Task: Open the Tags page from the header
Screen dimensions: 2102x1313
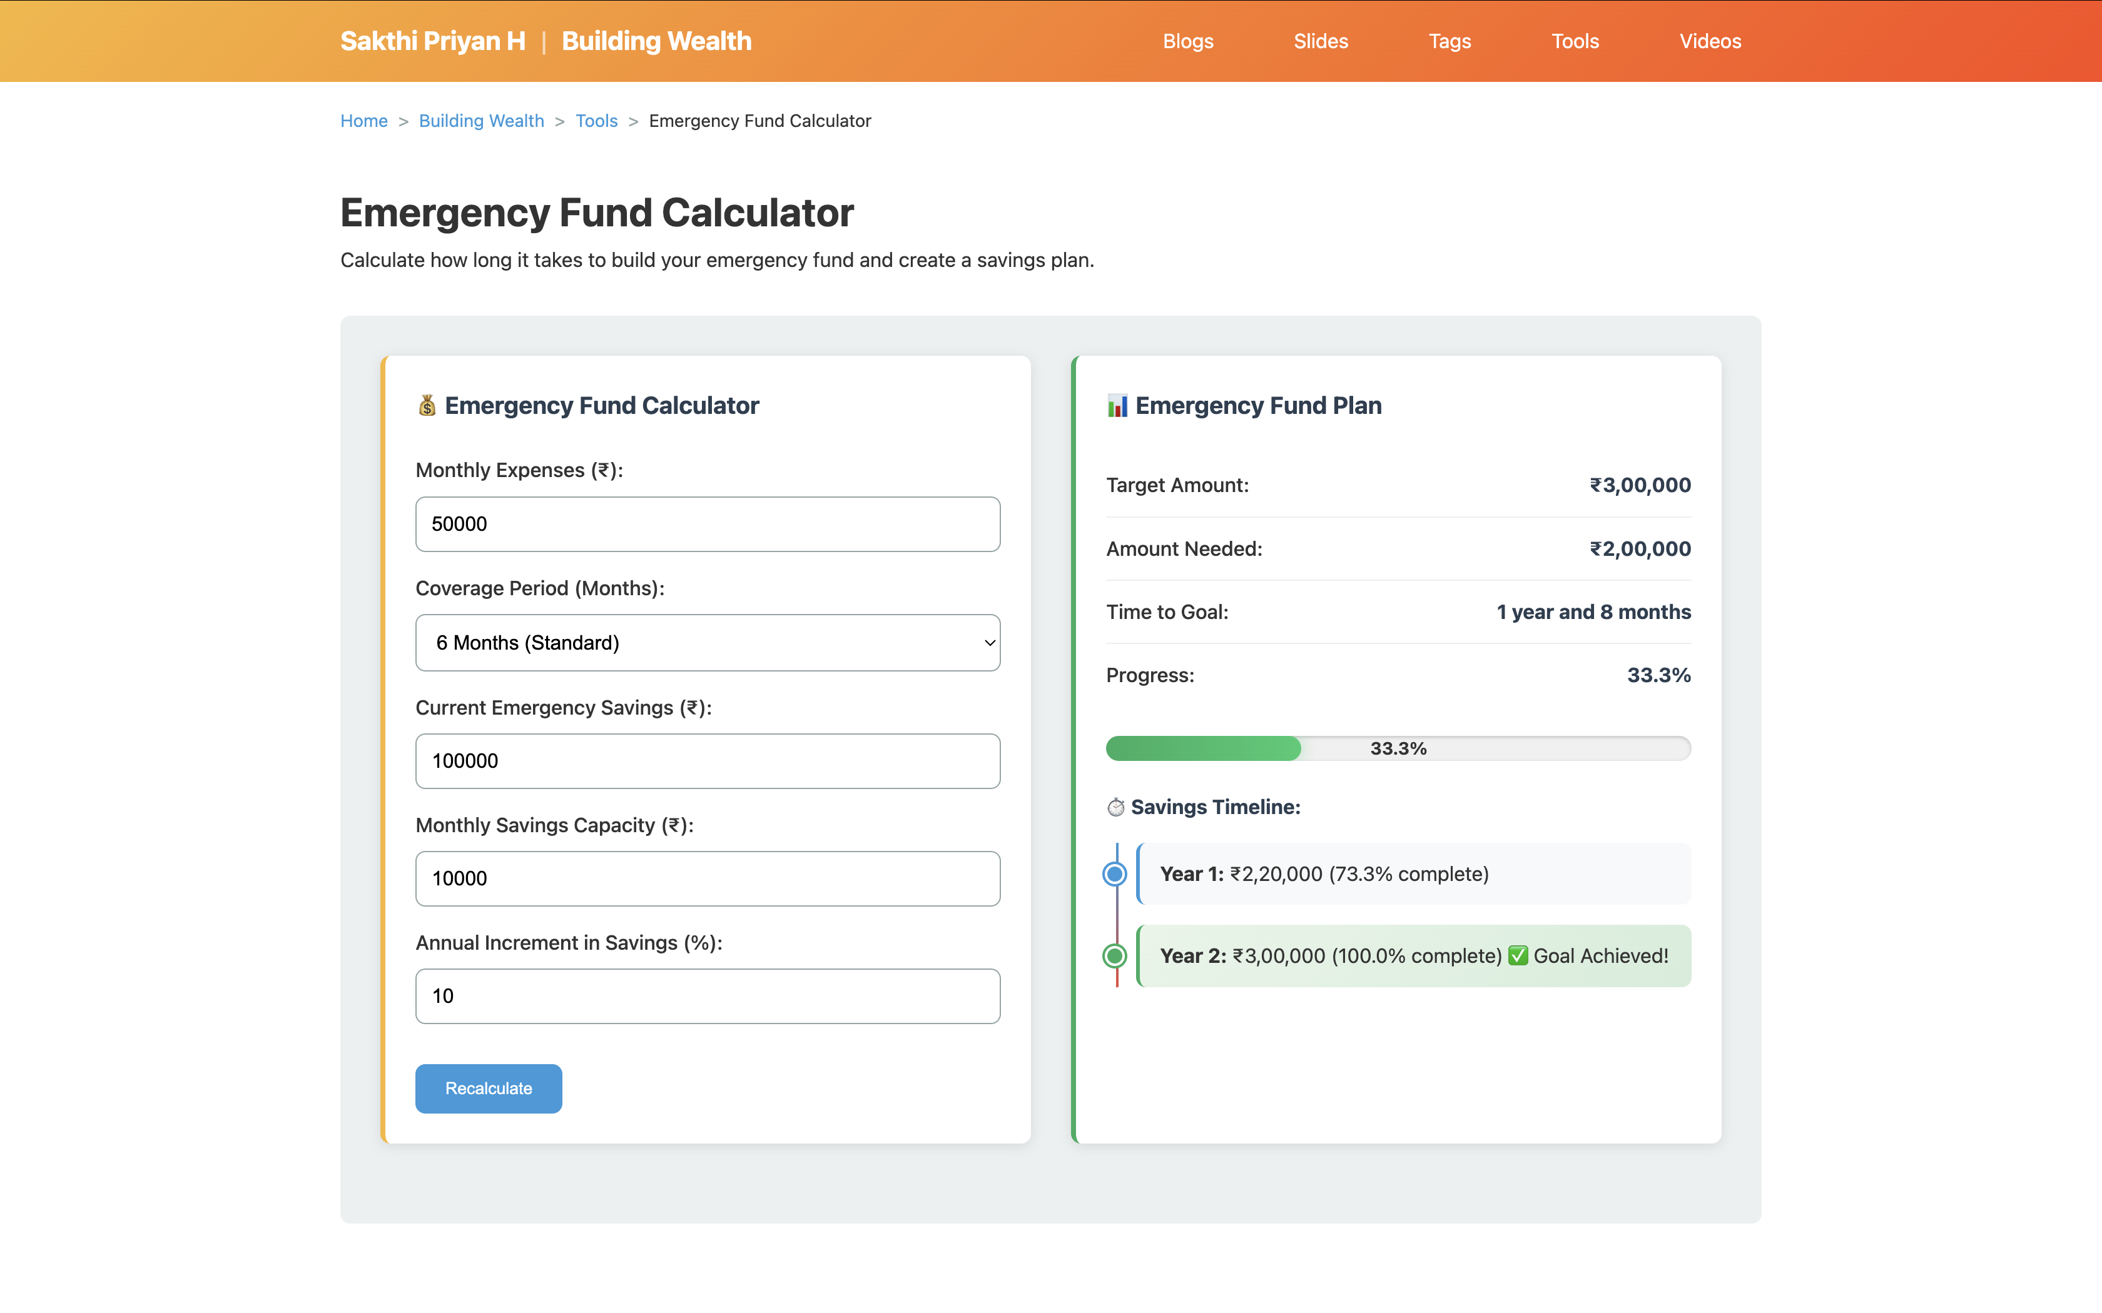Action: (x=1450, y=41)
